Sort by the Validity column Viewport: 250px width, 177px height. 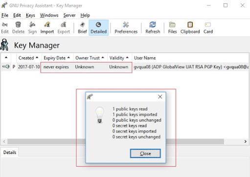119,58
